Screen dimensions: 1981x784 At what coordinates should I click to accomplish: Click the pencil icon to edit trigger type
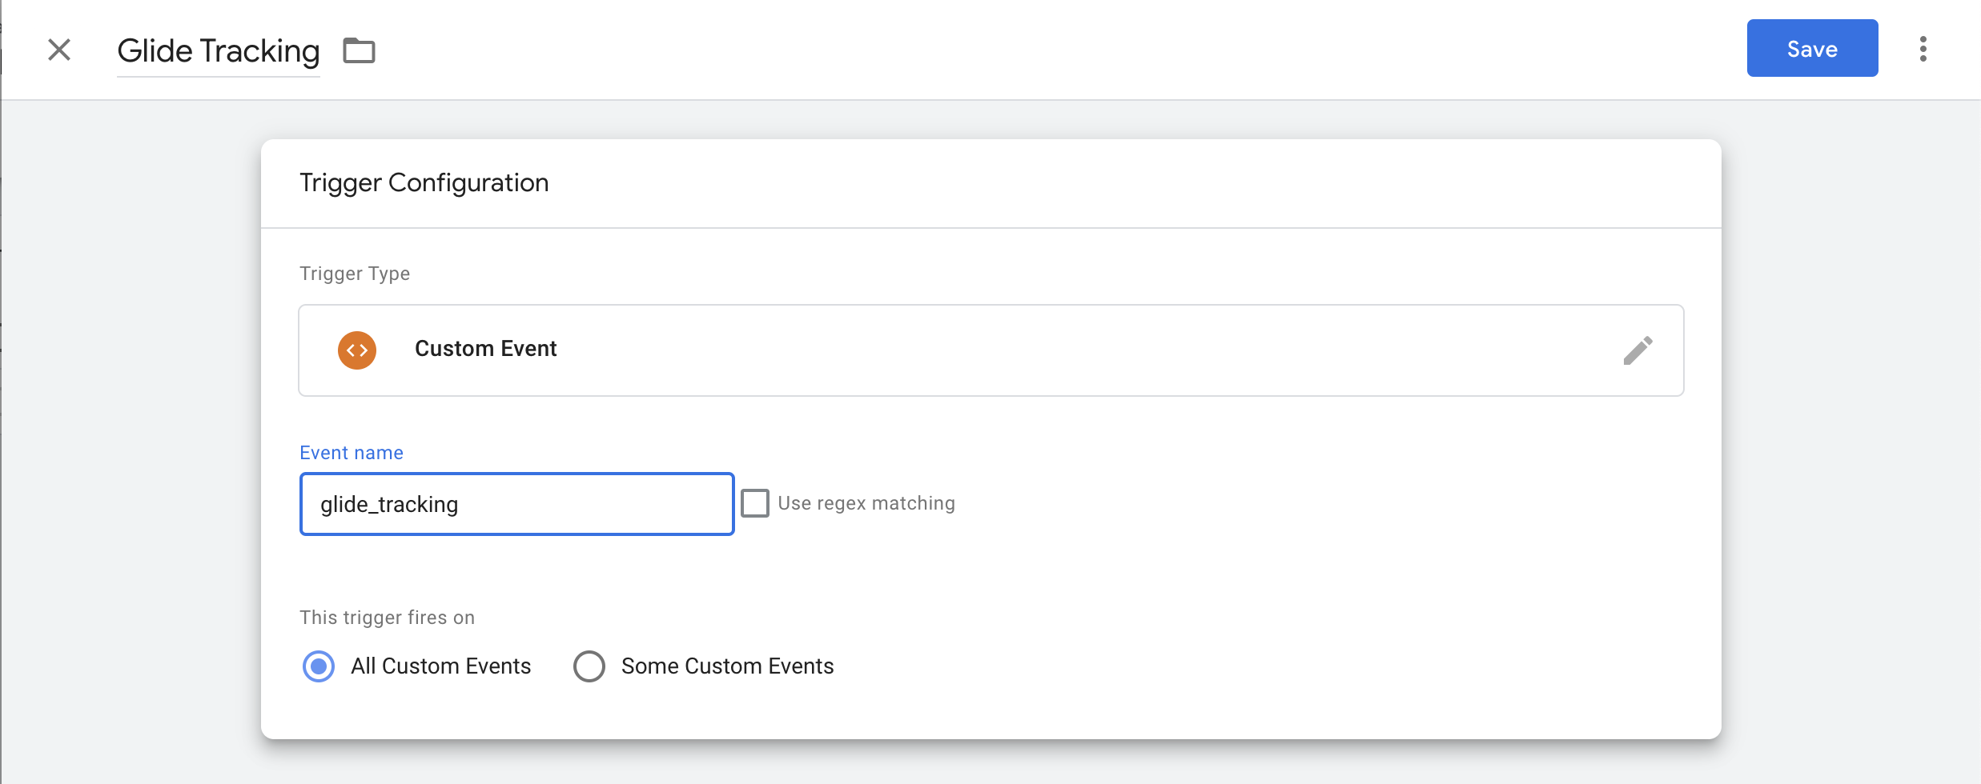pos(1637,350)
